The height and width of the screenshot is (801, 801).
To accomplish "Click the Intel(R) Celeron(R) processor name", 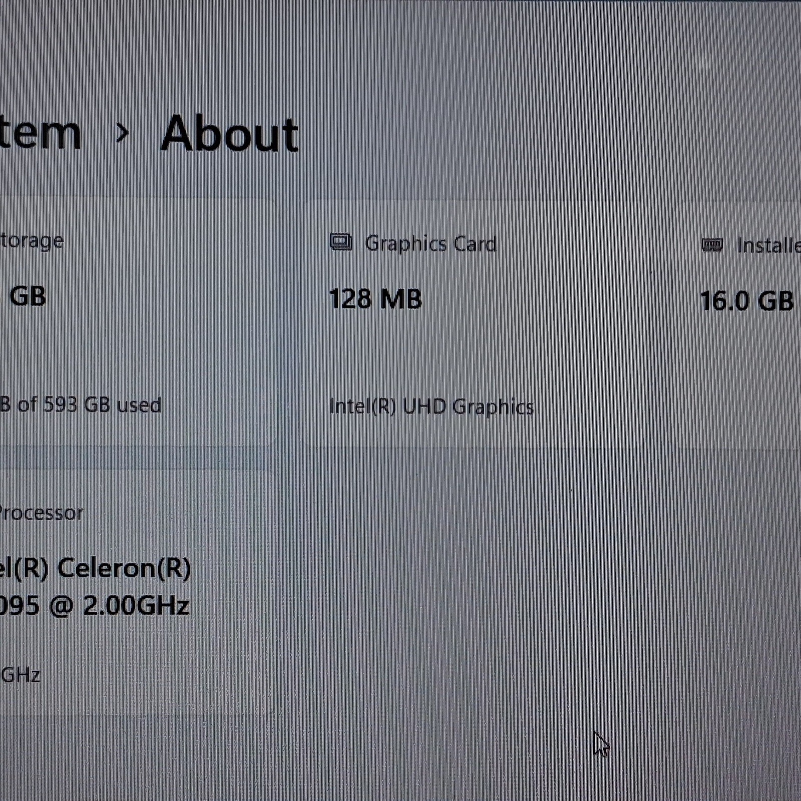I will click(x=95, y=568).
